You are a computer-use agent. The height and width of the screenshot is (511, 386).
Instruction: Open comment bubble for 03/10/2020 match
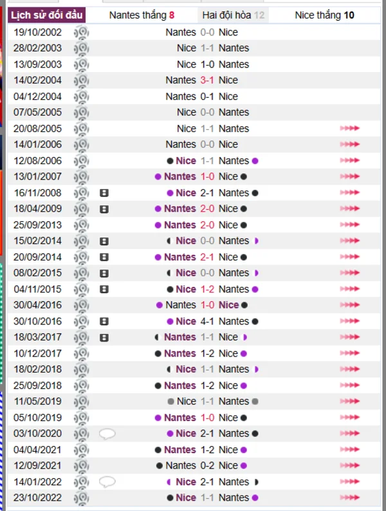click(107, 434)
